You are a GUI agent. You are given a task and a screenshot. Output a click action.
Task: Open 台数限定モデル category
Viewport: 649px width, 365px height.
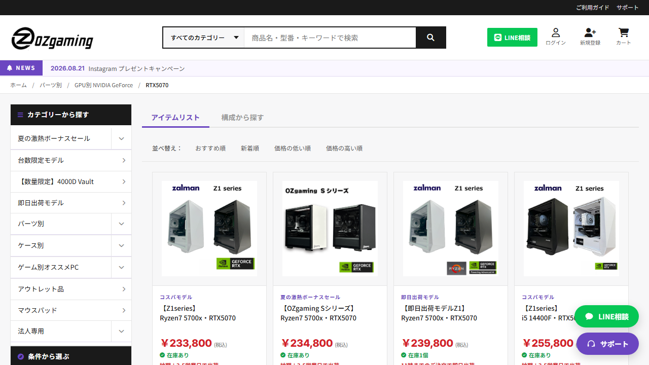[71, 160]
